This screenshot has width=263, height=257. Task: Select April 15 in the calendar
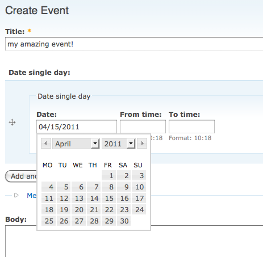(109, 199)
